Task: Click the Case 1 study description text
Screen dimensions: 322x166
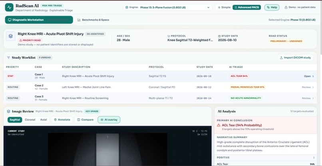Action: 88,76
